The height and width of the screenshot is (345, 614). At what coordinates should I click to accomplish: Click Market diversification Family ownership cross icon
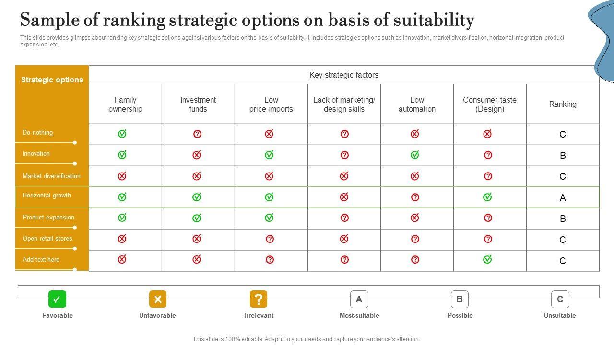[x=122, y=176]
